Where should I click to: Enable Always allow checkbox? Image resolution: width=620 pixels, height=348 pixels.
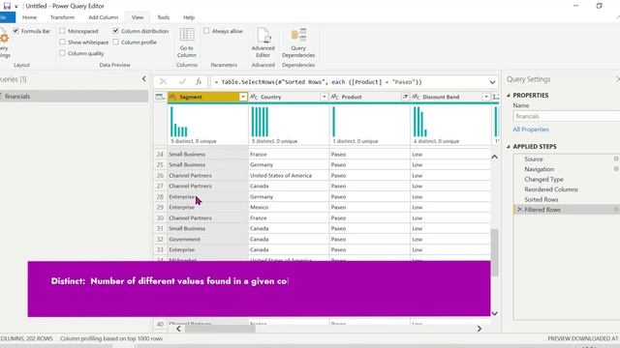[206, 31]
